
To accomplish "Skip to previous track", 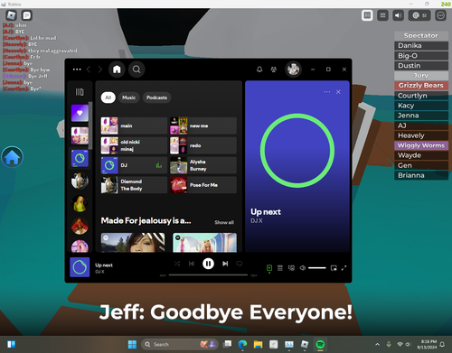I will coord(192,264).
